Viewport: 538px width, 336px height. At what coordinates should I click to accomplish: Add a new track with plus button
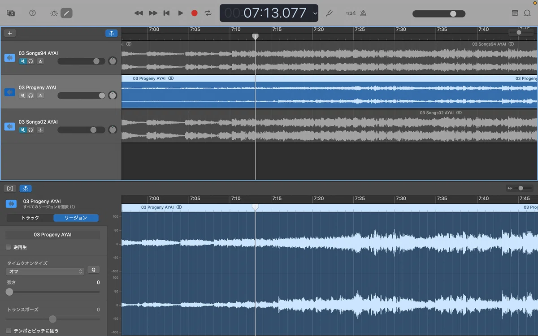pyautogui.click(x=10, y=33)
